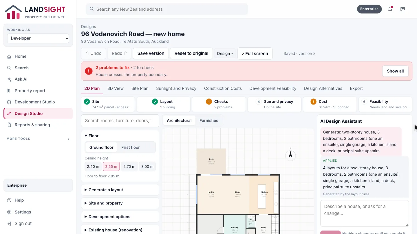417x234 pixels.
Task: Click the New Zealand address search field
Action: [167, 9]
